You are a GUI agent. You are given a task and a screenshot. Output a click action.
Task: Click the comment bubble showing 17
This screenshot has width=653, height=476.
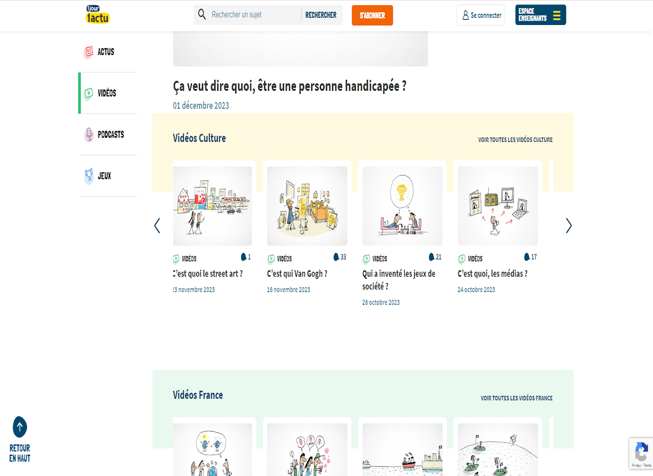[527, 257]
